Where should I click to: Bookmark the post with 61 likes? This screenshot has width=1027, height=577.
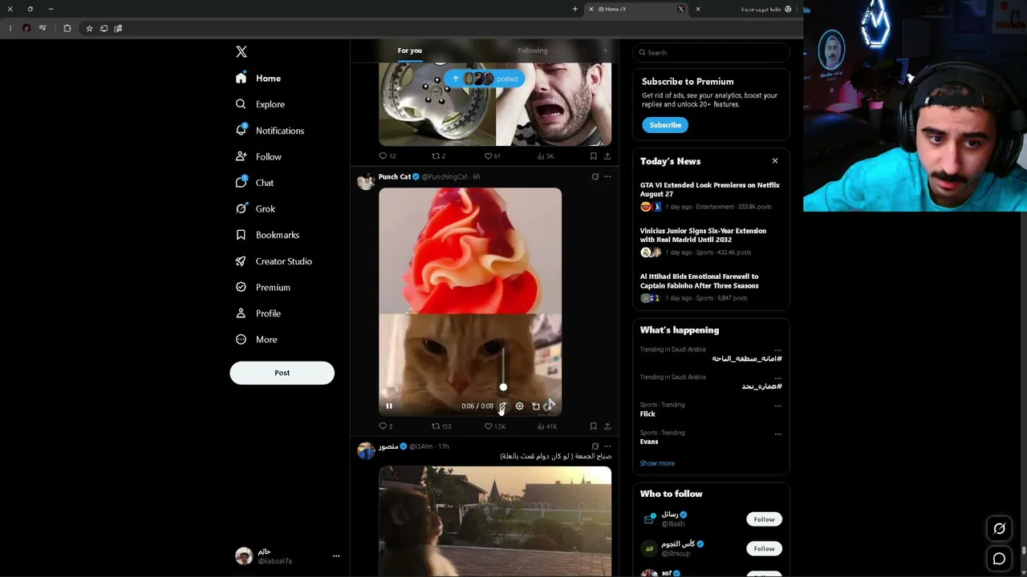(x=594, y=156)
